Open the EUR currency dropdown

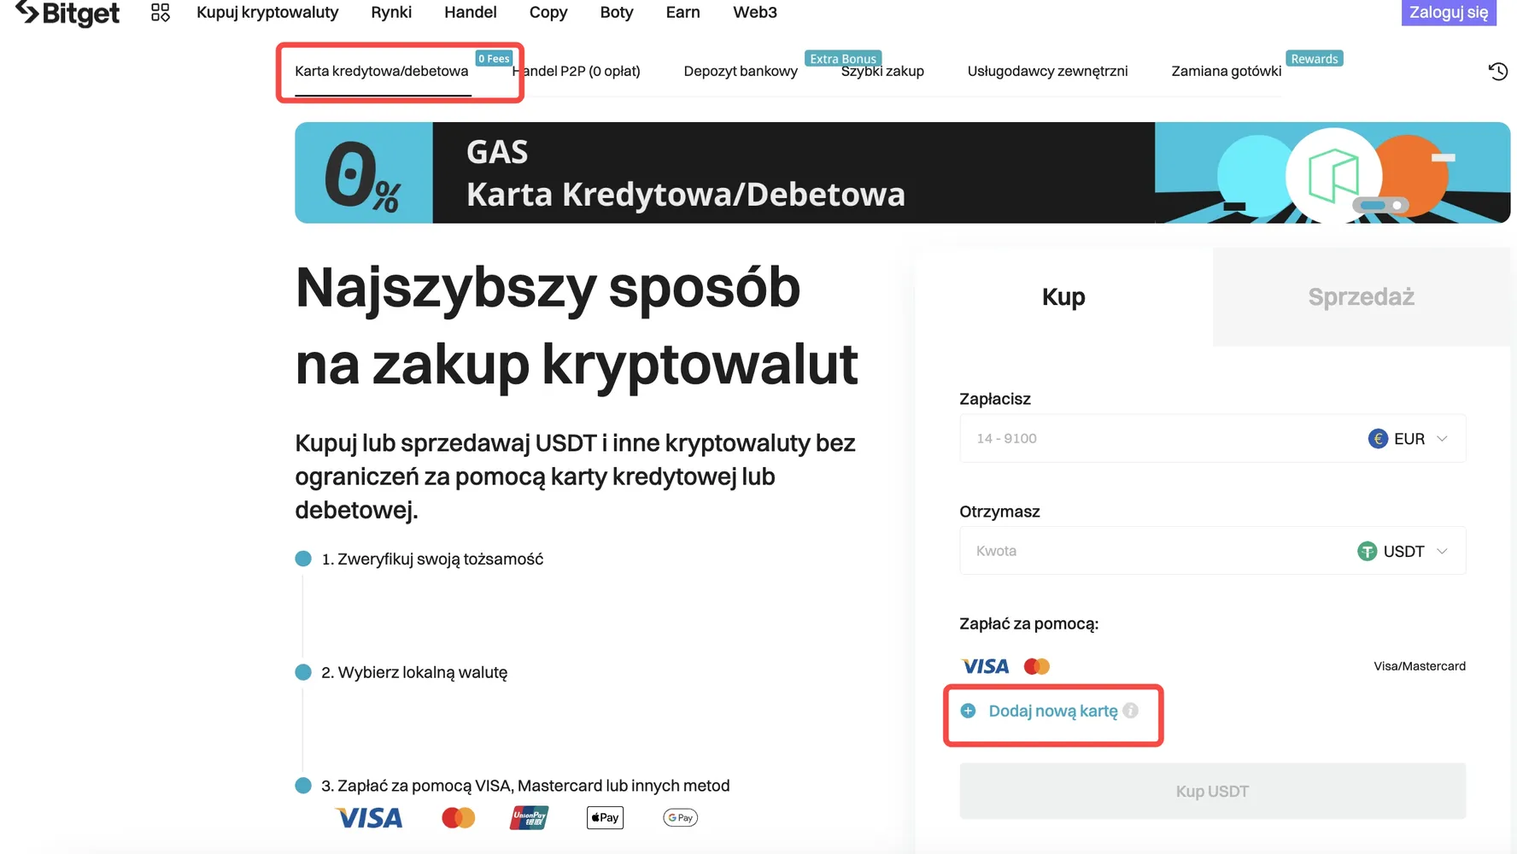(1444, 438)
